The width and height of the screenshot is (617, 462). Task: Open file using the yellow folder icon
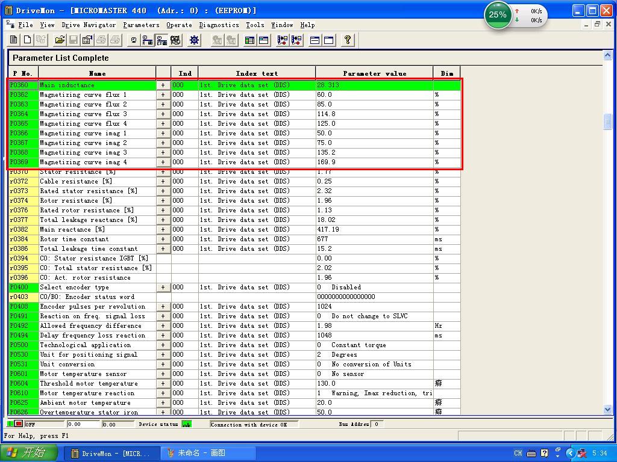tap(60, 40)
